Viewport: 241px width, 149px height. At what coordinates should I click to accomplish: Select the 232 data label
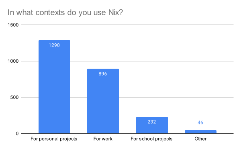[x=152, y=122]
